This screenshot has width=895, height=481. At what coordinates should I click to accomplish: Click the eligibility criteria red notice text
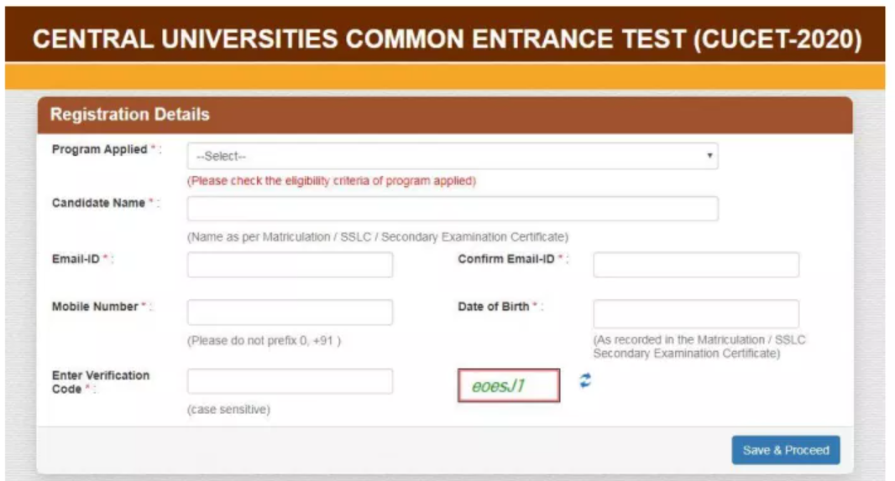coord(332,181)
